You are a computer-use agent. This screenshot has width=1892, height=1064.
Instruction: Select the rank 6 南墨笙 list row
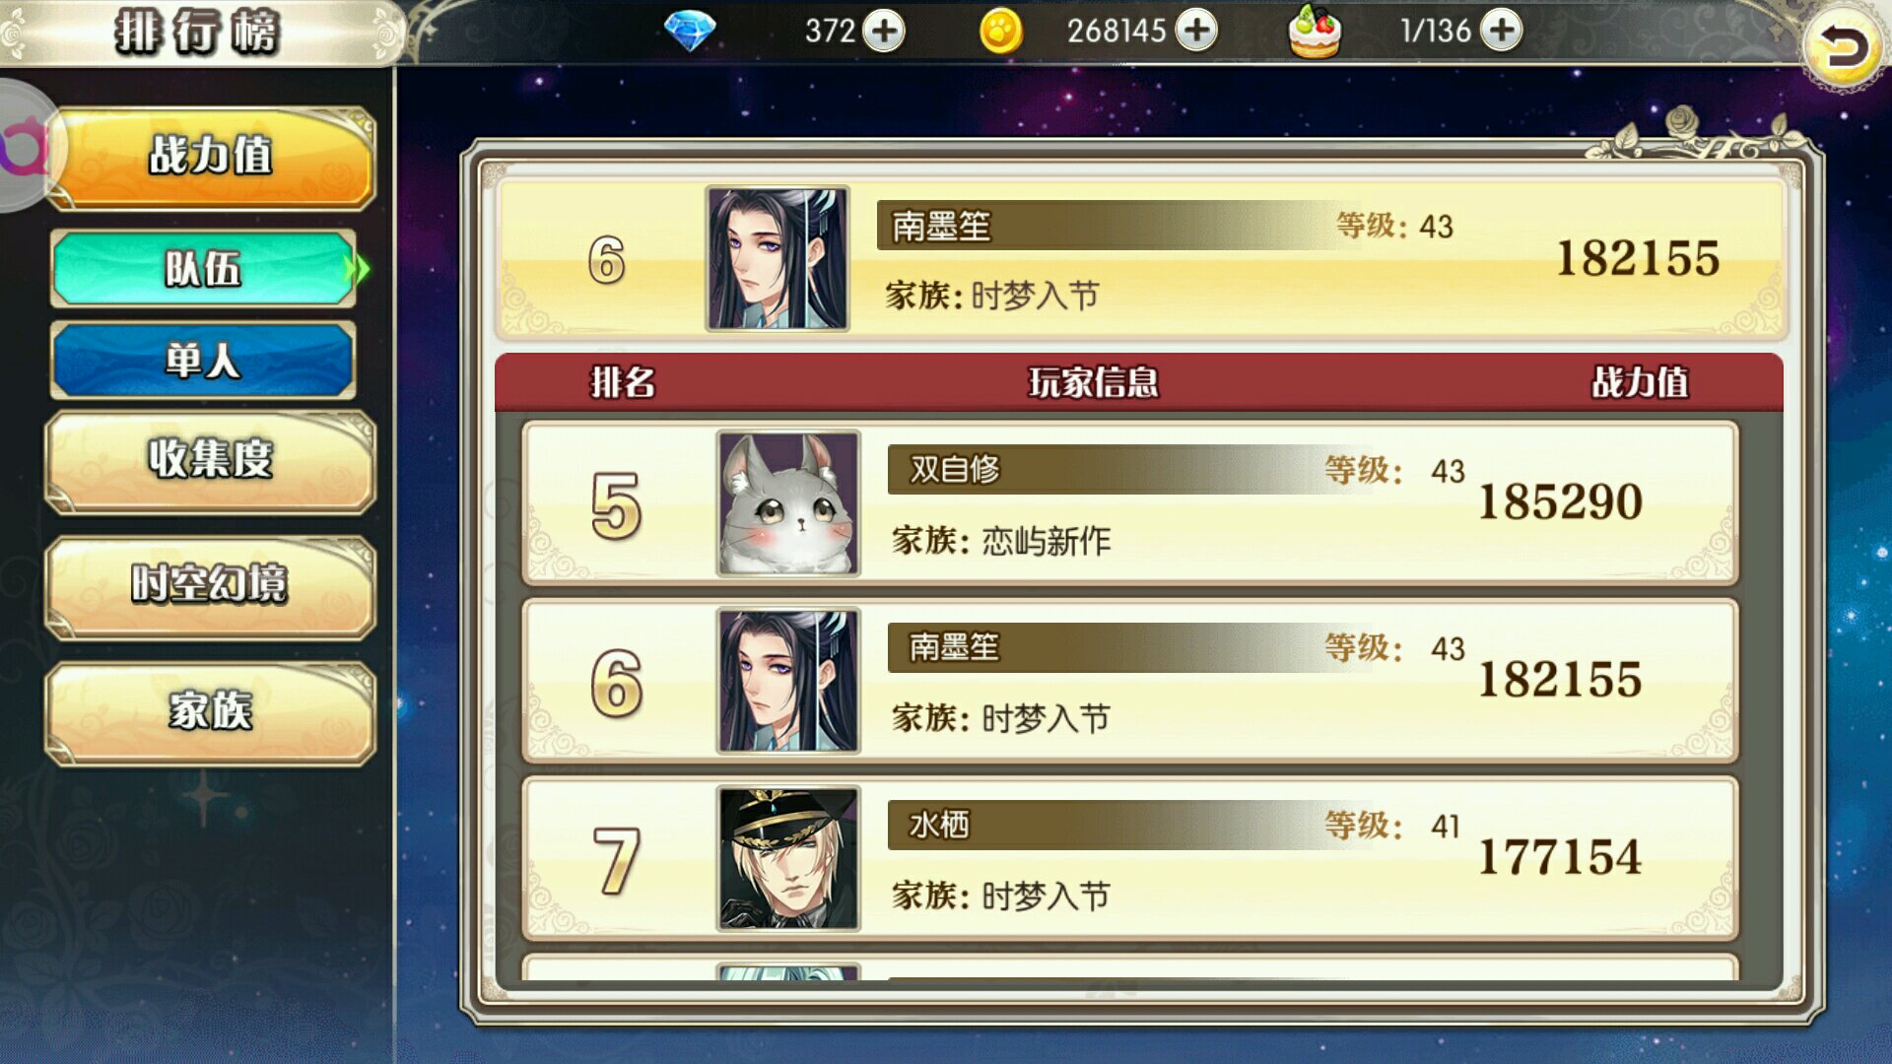coord(1130,681)
